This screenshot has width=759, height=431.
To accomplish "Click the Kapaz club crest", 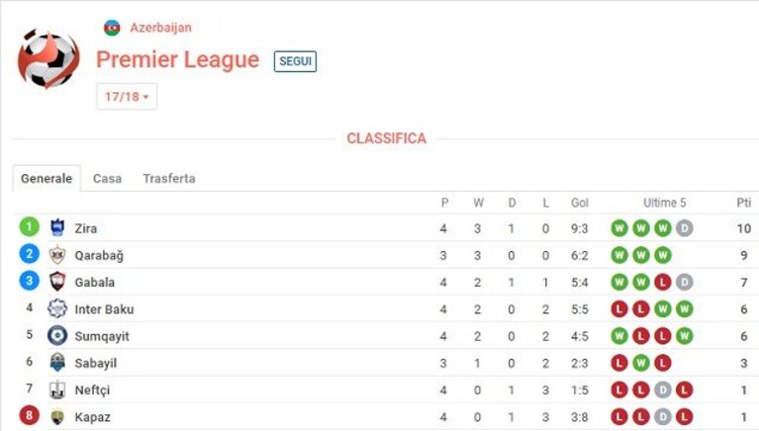I will click(x=57, y=416).
